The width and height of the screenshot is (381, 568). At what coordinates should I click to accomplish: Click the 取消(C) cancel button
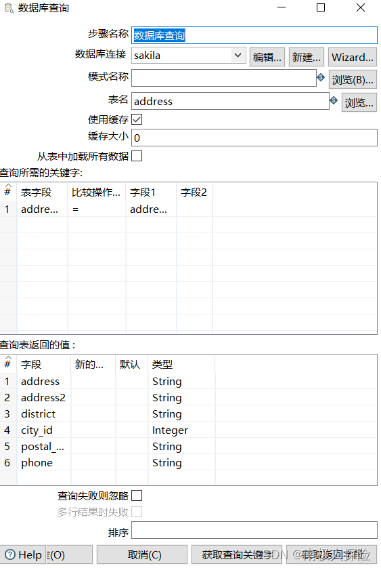click(142, 554)
